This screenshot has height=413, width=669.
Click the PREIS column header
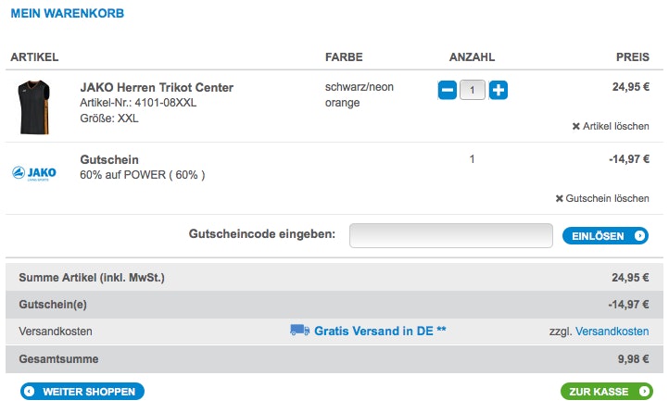click(x=632, y=57)
